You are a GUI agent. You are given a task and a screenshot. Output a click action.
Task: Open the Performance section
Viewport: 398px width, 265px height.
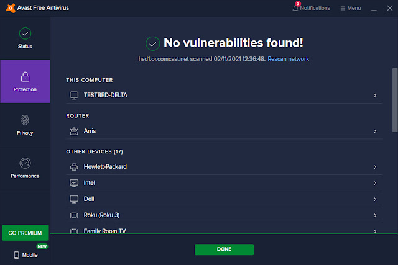coord(25,168)
